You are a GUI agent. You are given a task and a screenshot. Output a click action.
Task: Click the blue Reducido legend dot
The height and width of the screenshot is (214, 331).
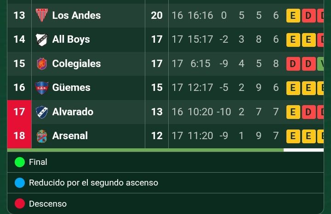(20, 183)
